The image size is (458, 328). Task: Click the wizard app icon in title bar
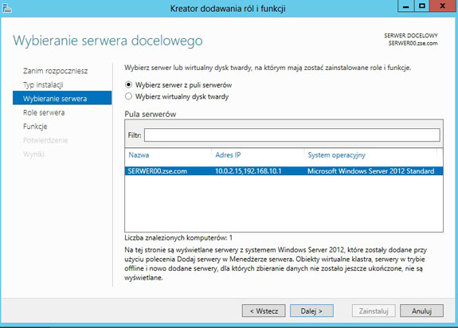(6, 8)
